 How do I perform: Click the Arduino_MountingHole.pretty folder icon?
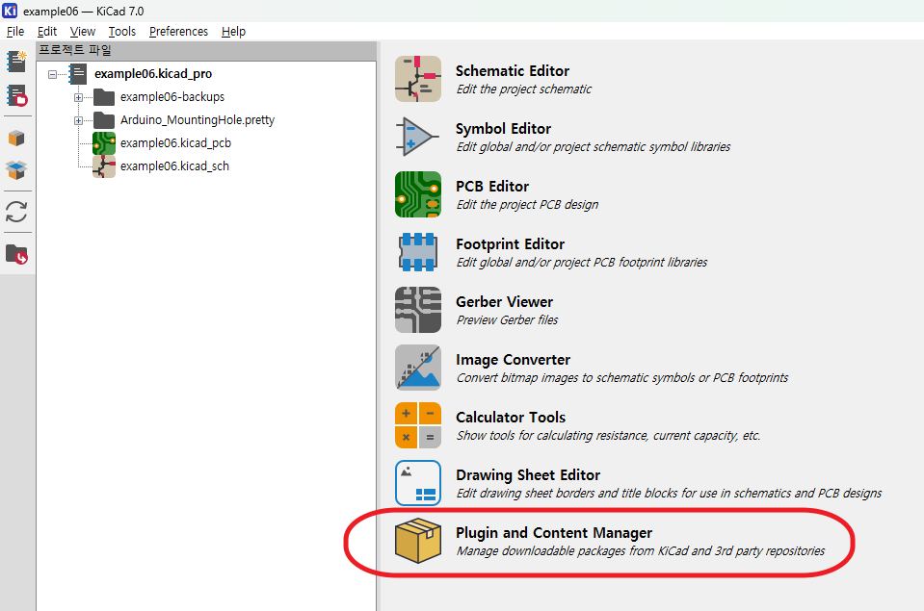(104, 120)
